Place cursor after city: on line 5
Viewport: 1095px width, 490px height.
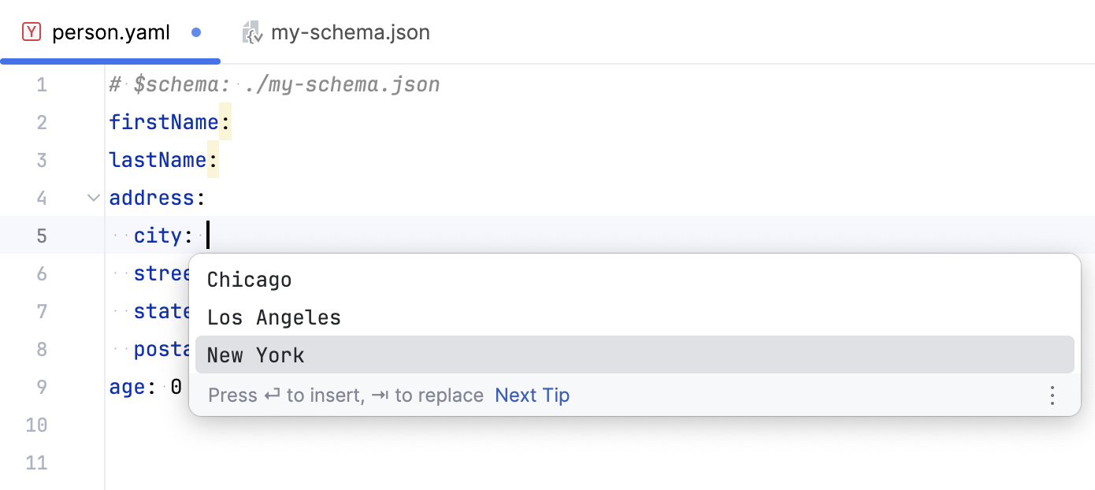click(x=206, y=235)
